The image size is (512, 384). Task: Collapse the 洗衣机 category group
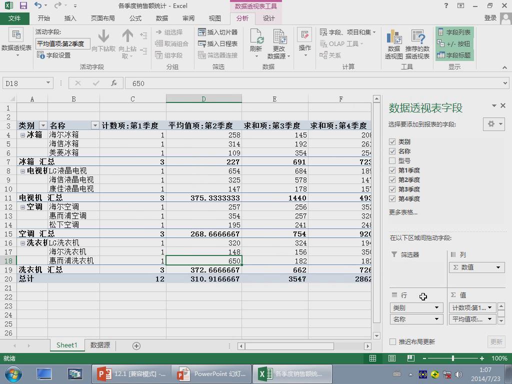22,243
